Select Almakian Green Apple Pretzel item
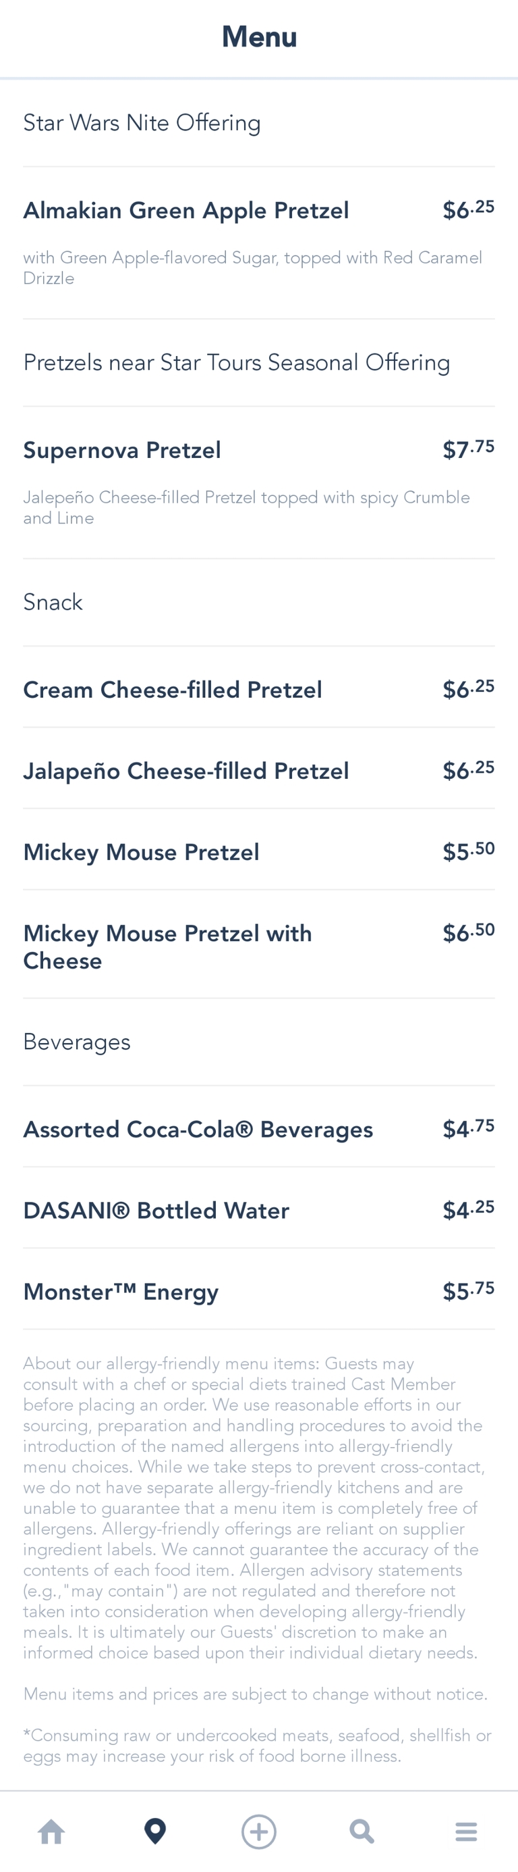This screenshot has height=1872, width=518. pos(185,211)
